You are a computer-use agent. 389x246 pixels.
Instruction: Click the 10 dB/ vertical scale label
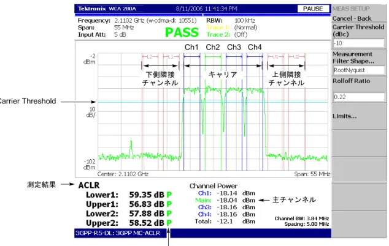(x=91, y=112)
